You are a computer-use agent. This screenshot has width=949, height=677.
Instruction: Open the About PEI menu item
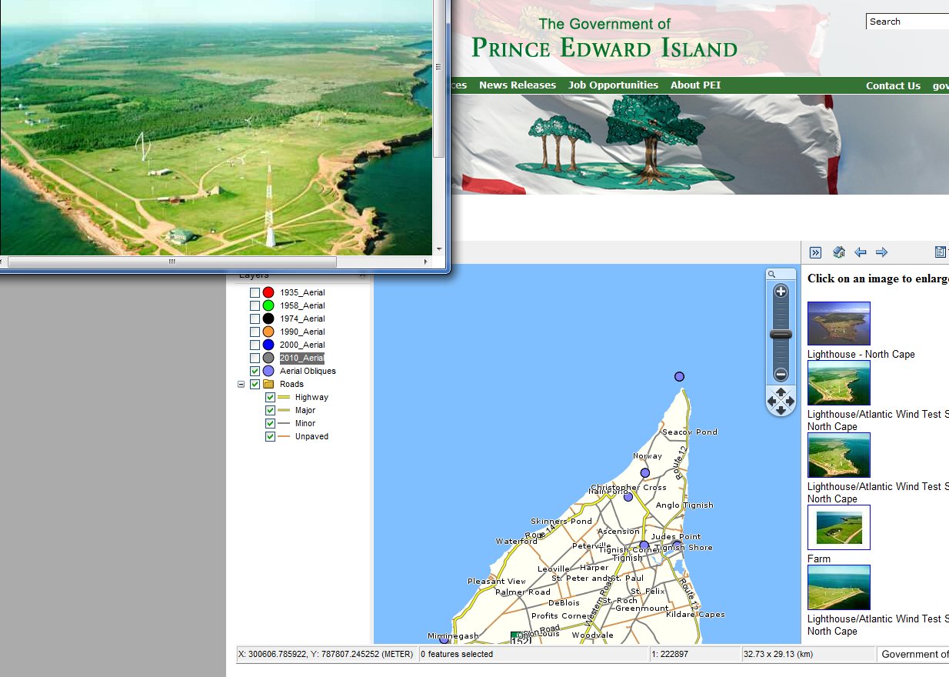pos(695,85)
